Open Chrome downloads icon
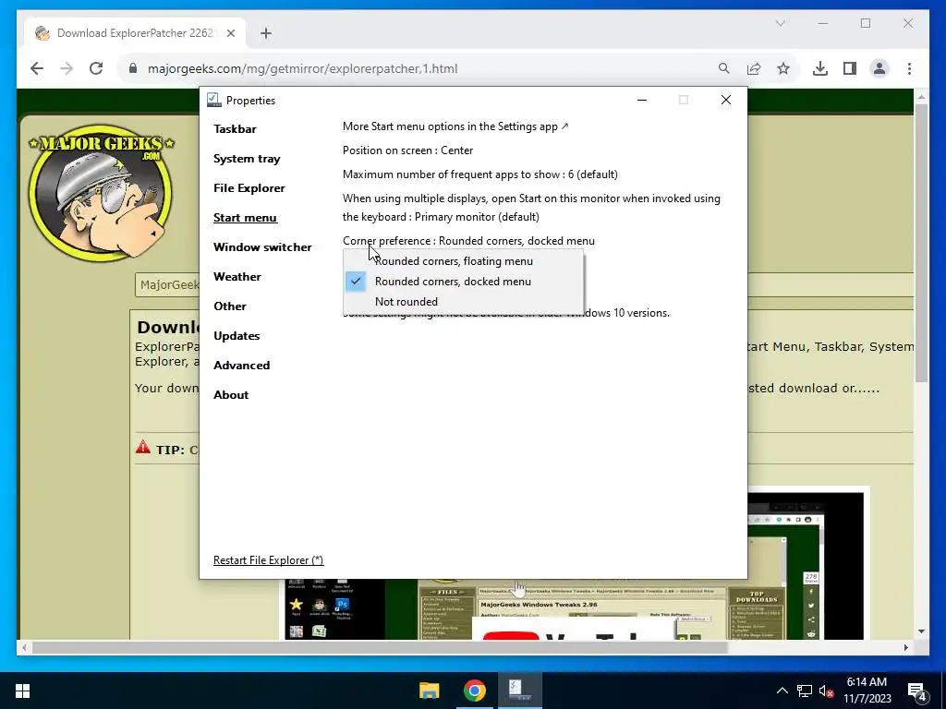This screenshot has height=709, width=946. (x=820, y=68)
